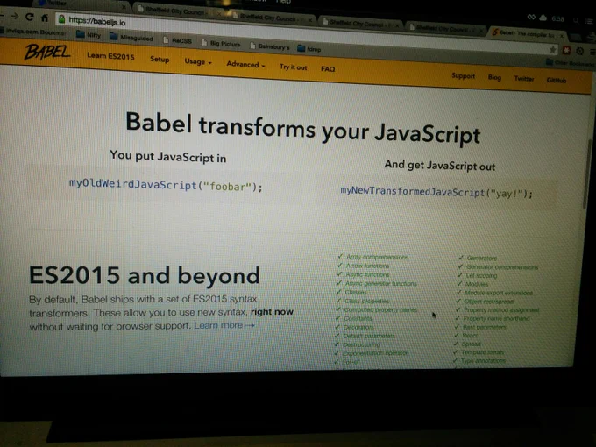Click the Decorators feature link
Screen dimensions: 596x447
[358, 327]
